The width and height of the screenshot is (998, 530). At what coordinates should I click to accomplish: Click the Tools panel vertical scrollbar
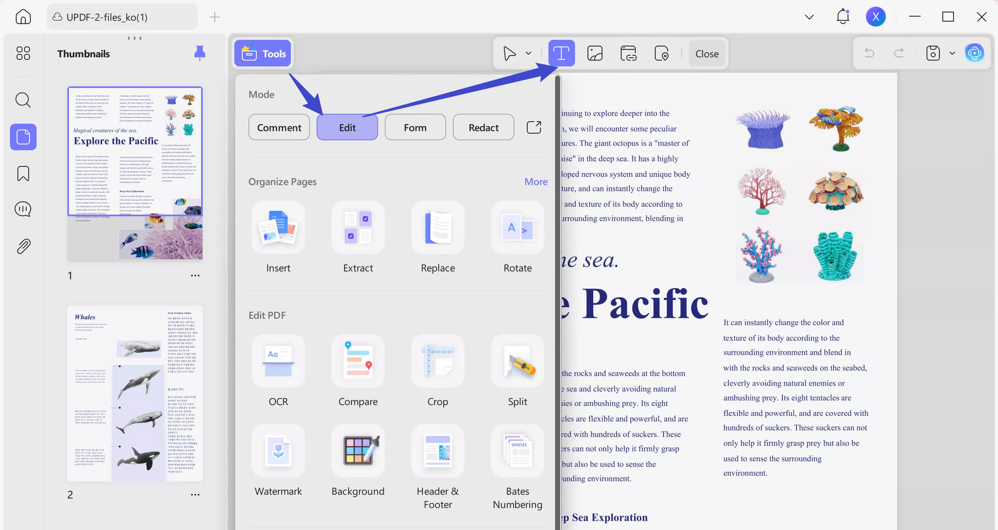coord(558,291)
